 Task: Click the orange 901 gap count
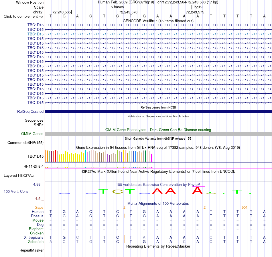[x=245, y=207]
